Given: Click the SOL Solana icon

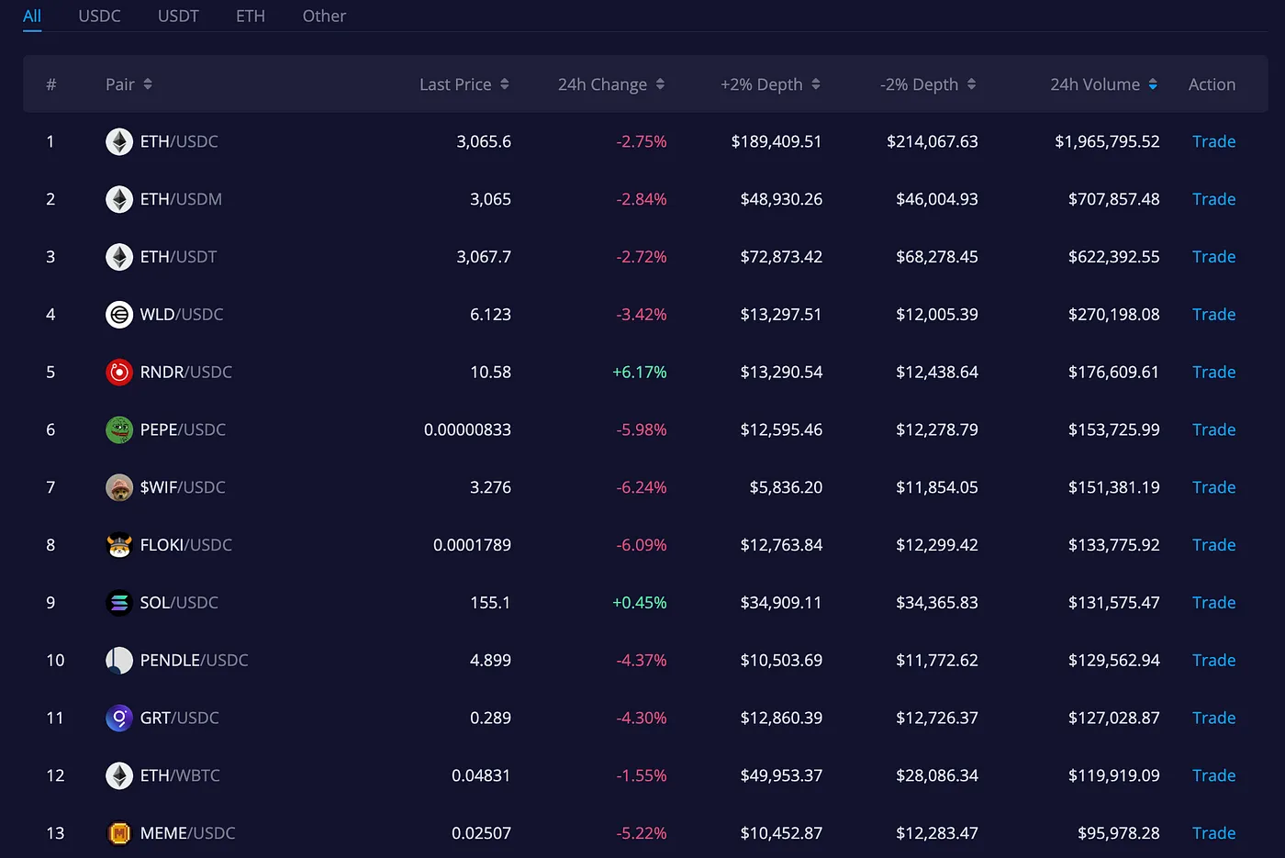Looking at the screenshot, I should pos(119,603).
